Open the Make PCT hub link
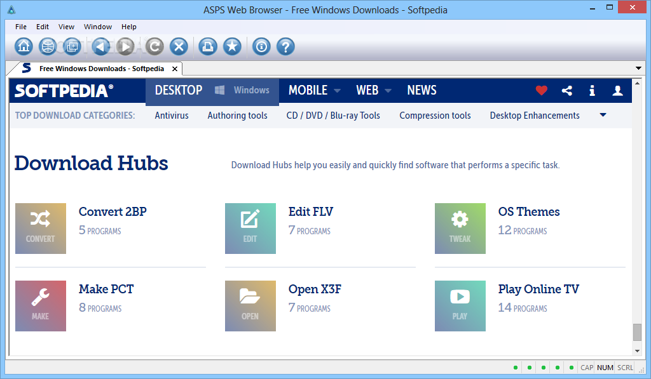The width and height of the screenshot is (651, 379). point(106,289)
